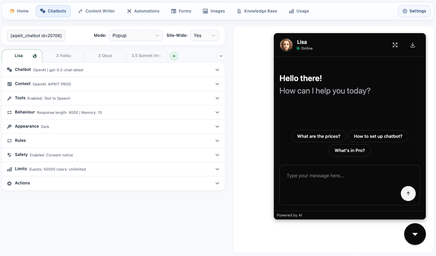
Task: Click the fullscreen expand icon in chat header
Action: click(395, 45)
